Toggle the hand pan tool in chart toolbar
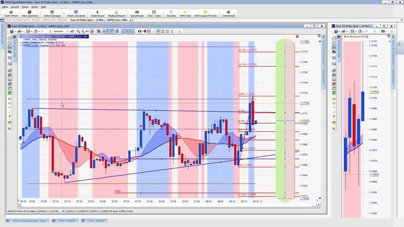404x227 pixels. (158, 31)
